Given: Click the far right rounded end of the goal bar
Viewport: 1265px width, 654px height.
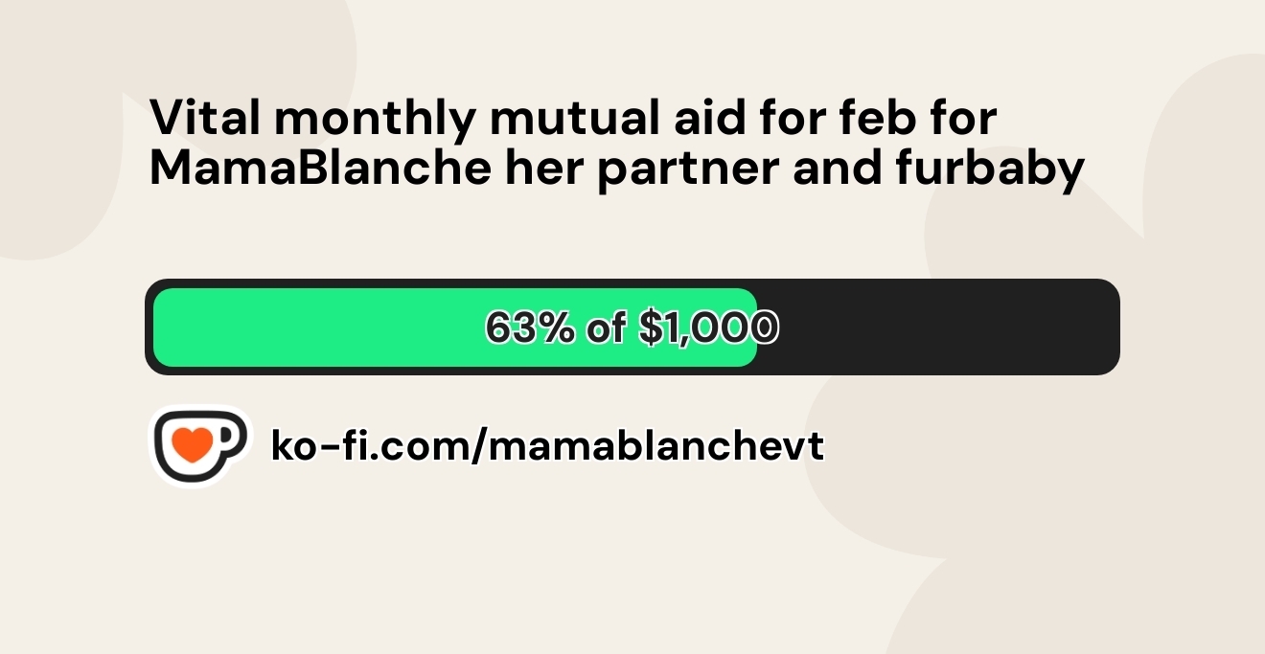Looking at the screenshot, I should pyautogui.click(x=1110, y=327).
